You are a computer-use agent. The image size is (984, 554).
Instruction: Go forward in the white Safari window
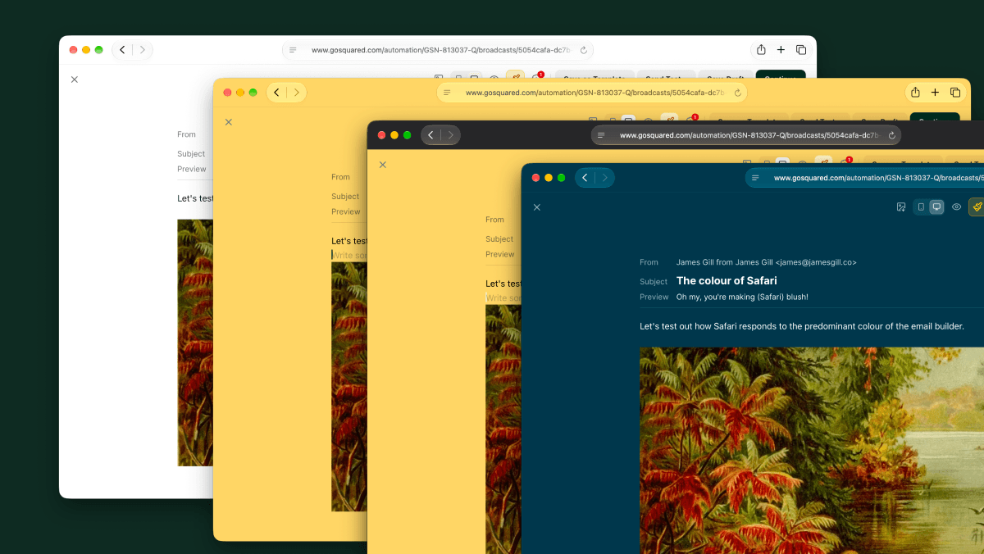pos(142,50)
